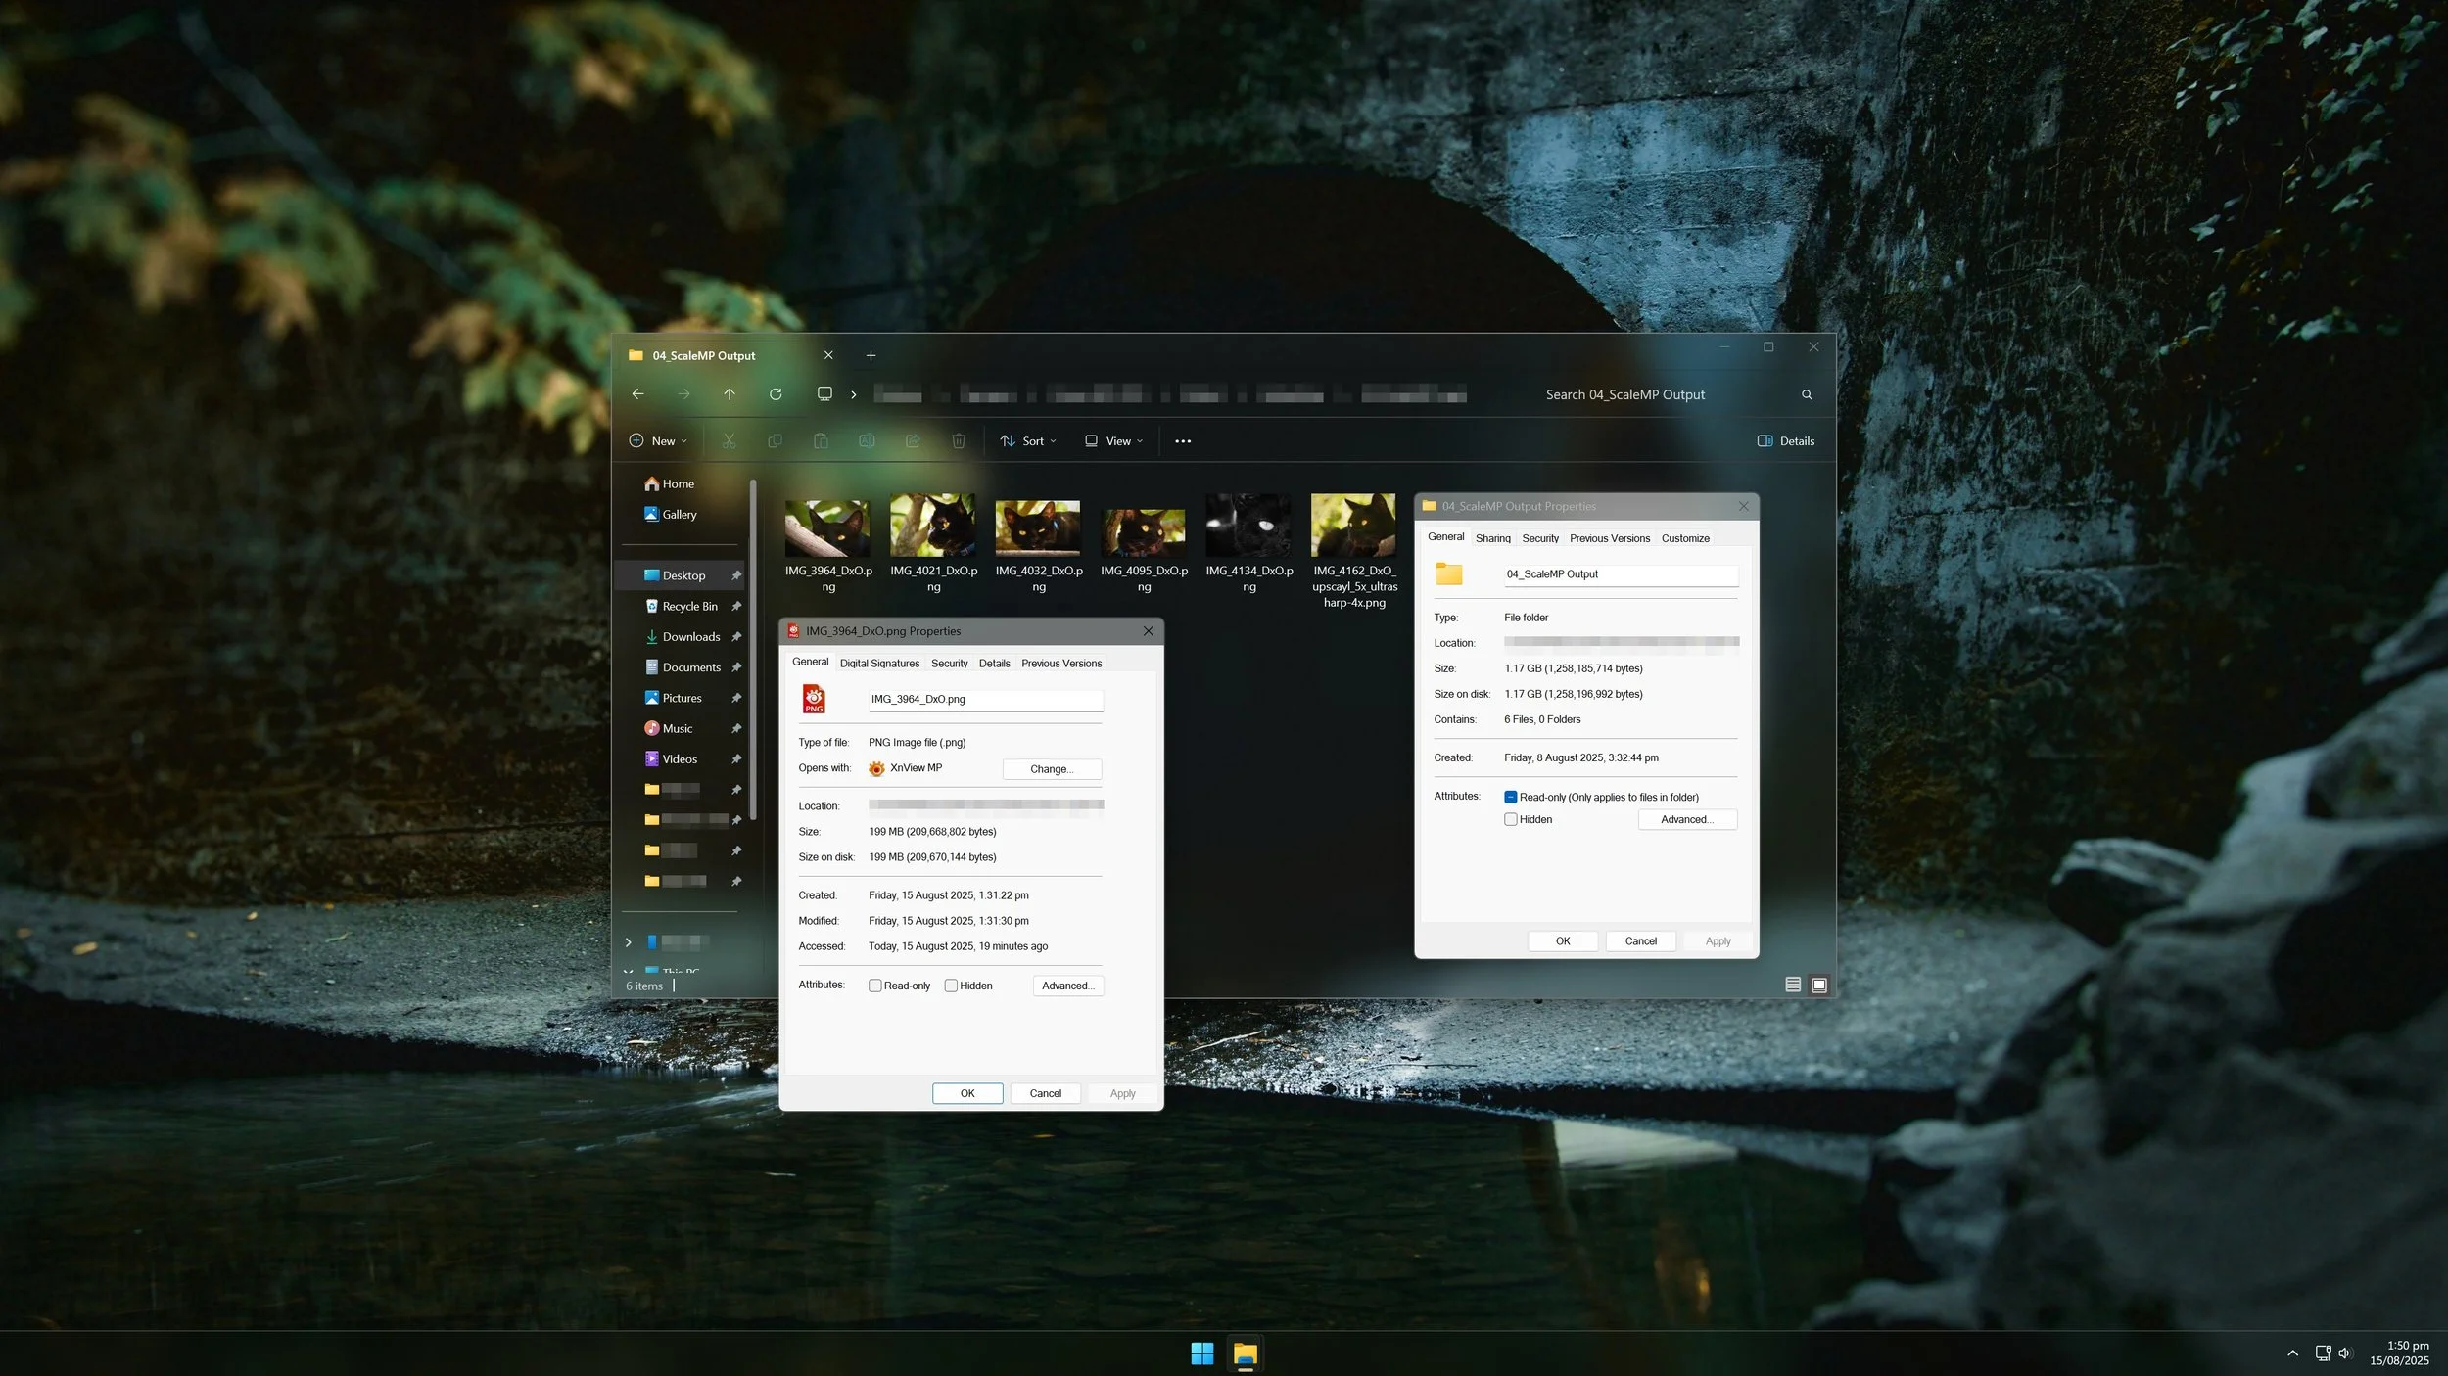Add a new File Explorer tab
The width and height of the screenshot is (2448, 1376).
pos(871,356)
